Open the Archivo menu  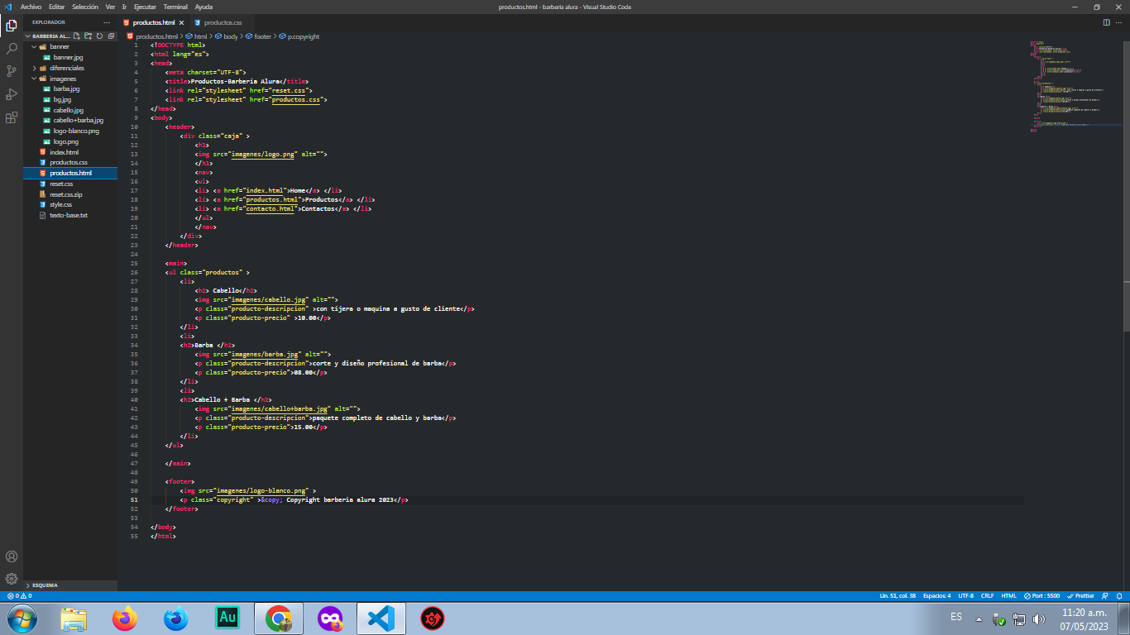click(31, 7)
